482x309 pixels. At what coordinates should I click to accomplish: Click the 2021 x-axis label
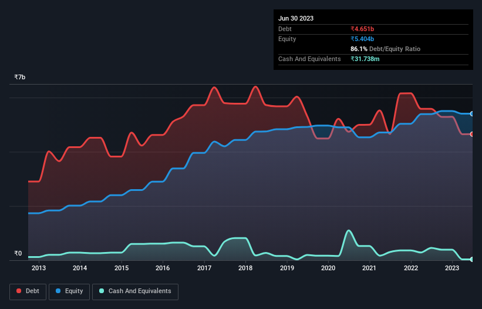(369, 268)
